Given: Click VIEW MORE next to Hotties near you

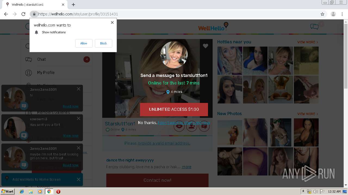Looking at the screenshot, I should (x=307, y=42).
